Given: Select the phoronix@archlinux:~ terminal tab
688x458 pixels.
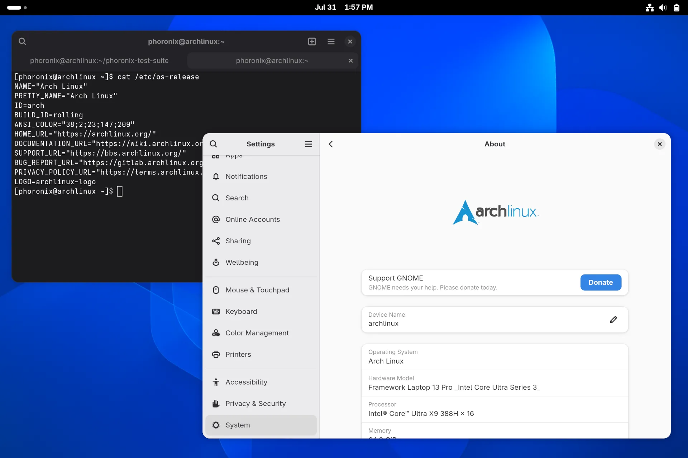Looking at the screenshot, I should tap(272, 60).
